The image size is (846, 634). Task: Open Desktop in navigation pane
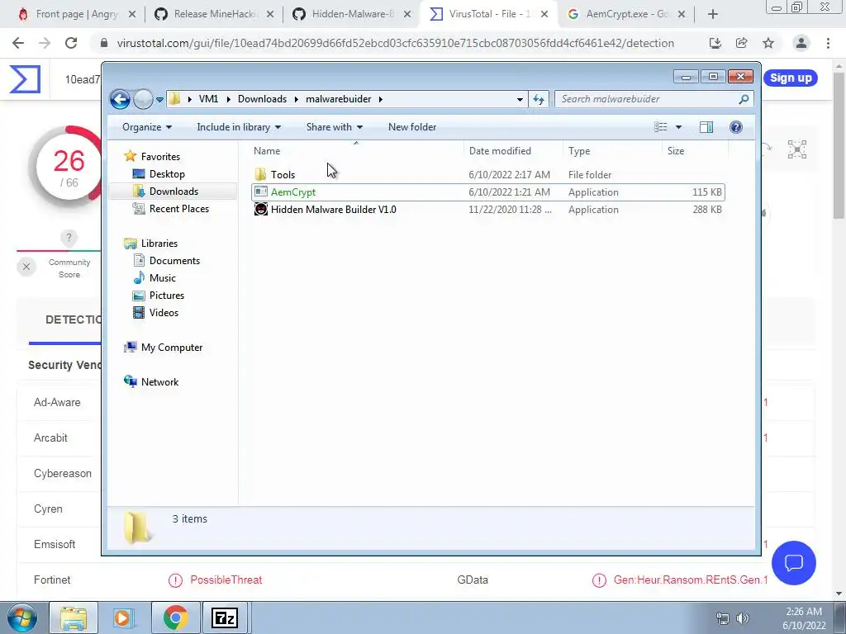click(167, 174)
